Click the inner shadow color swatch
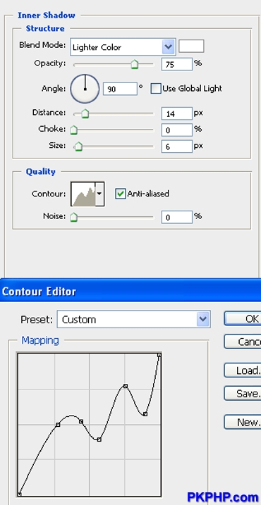261x505 pixels. pos(191,46)
